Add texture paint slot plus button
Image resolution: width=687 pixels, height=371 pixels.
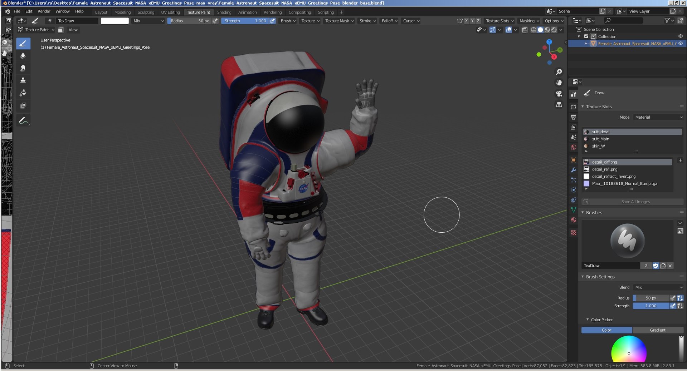(680, 160)
